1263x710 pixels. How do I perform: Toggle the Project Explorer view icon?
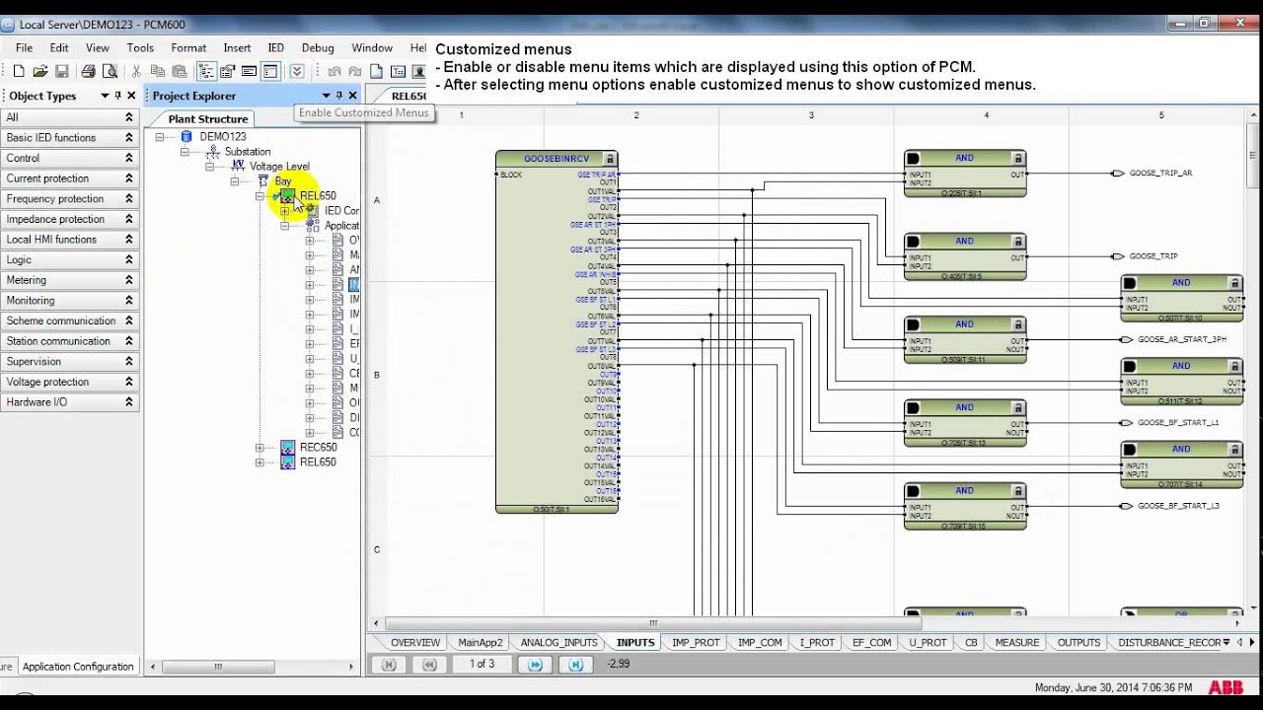(x=206, y=71)
